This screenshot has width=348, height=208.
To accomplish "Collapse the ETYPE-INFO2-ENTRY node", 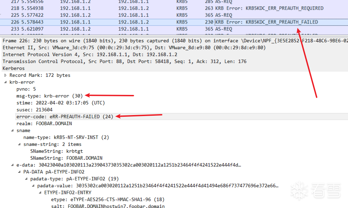I will (40, 193).
